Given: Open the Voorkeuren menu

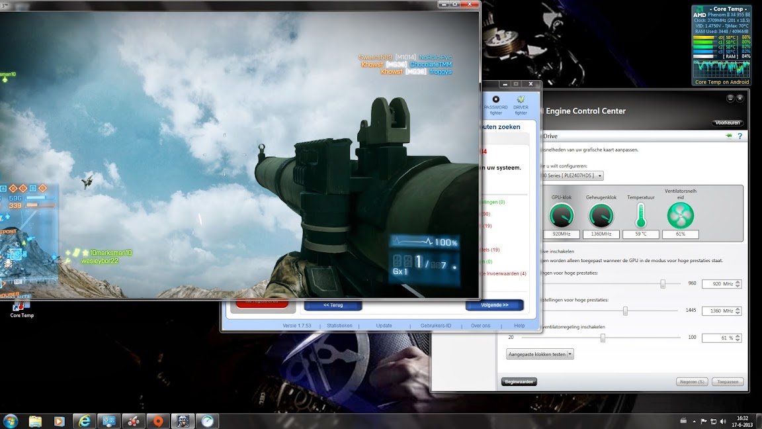Looking at the screenshot, I should click(728, 122).
